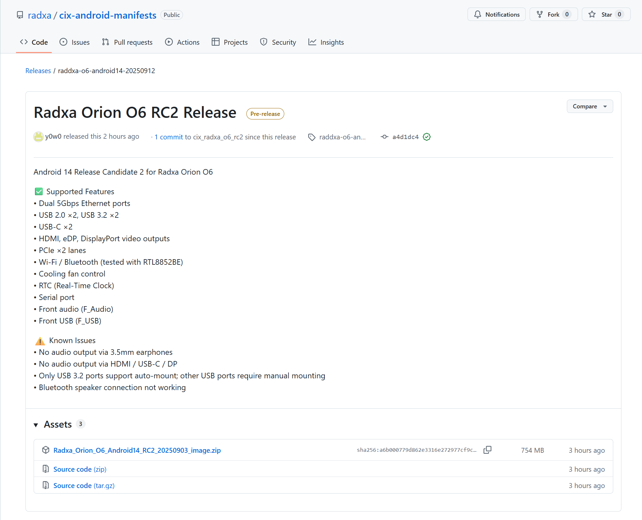Toggle the Notifications bell subscription
This screenshot has height=520, width=642.
point(496,14)
